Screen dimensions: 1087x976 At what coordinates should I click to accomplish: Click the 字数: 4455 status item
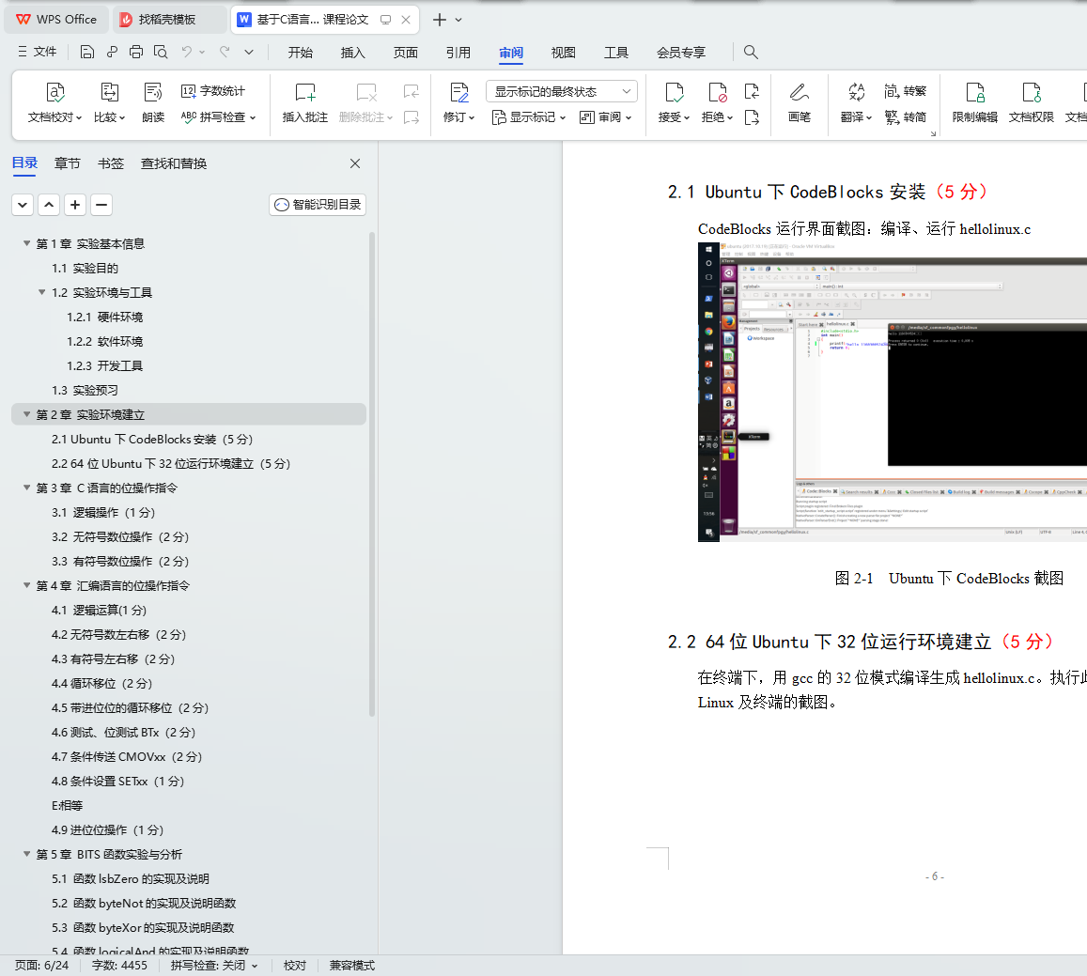[x=119, y=965]
